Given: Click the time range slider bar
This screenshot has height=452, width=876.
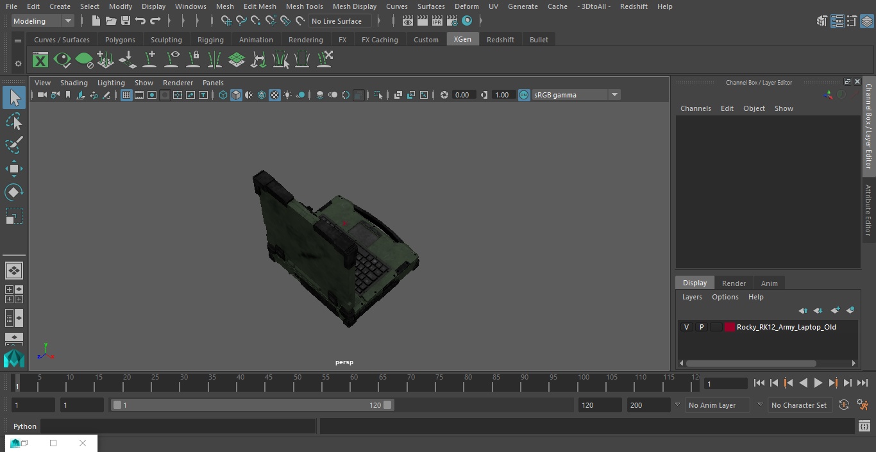Looking at the screenshot, I should pyautogui.click(x=252, y=405).
